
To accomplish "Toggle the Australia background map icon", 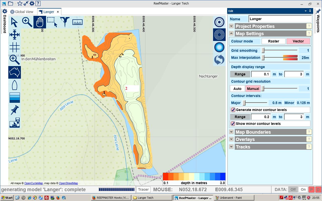I will [x=15, y=72].
